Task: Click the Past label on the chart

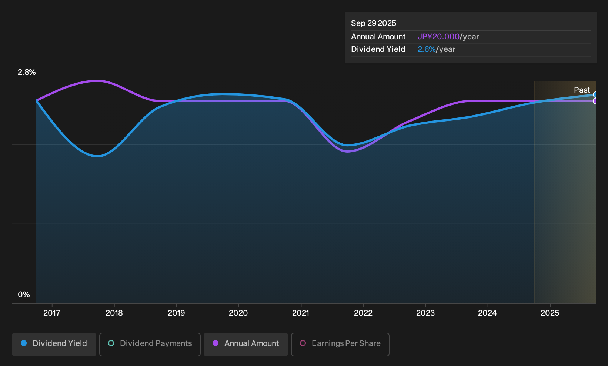Action: [582, 90]
